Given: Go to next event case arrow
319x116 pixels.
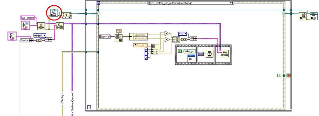Looking at the screenshot, I should pyautogui.click(x=233, y=3).
